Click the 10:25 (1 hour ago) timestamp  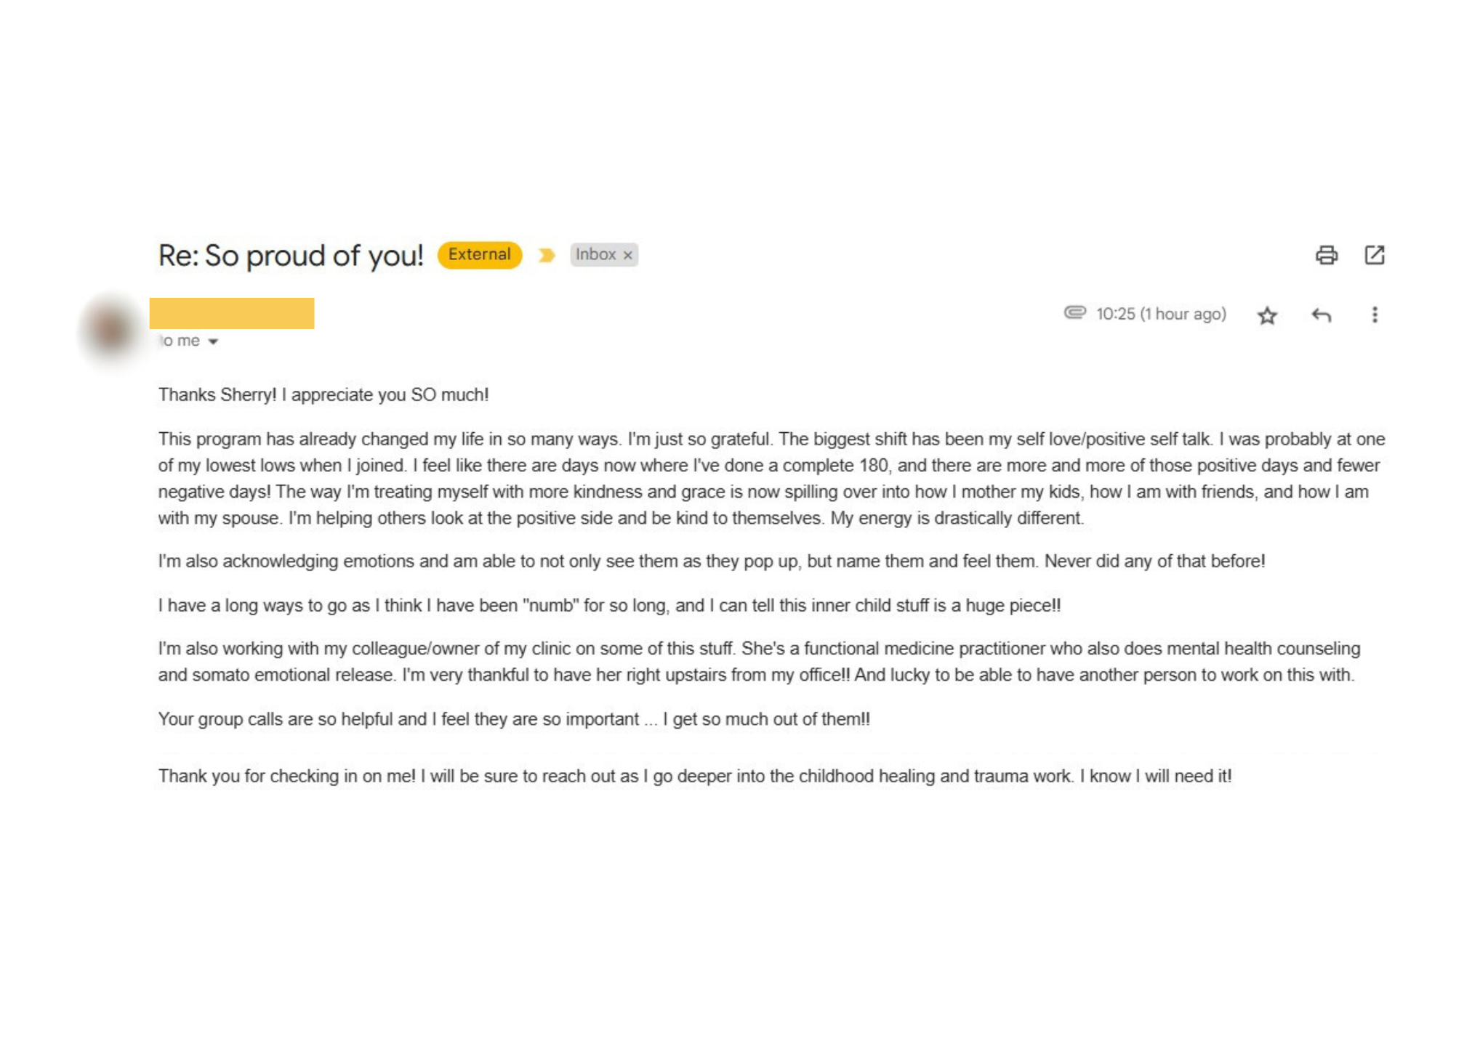pyautogui.click(x=1161, y=314)
